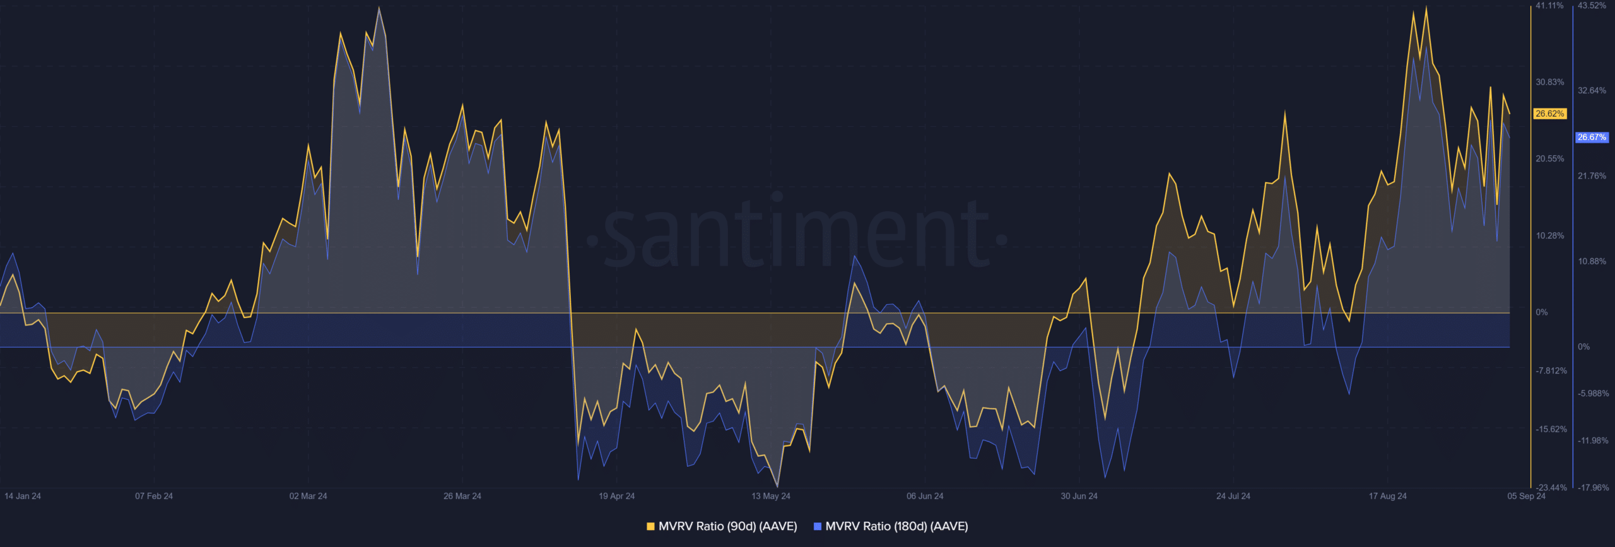The width and height of the screenshot is (1615, 547).
Task: Click the blue 26.67% current value tag
Action: pos(1592,137)
